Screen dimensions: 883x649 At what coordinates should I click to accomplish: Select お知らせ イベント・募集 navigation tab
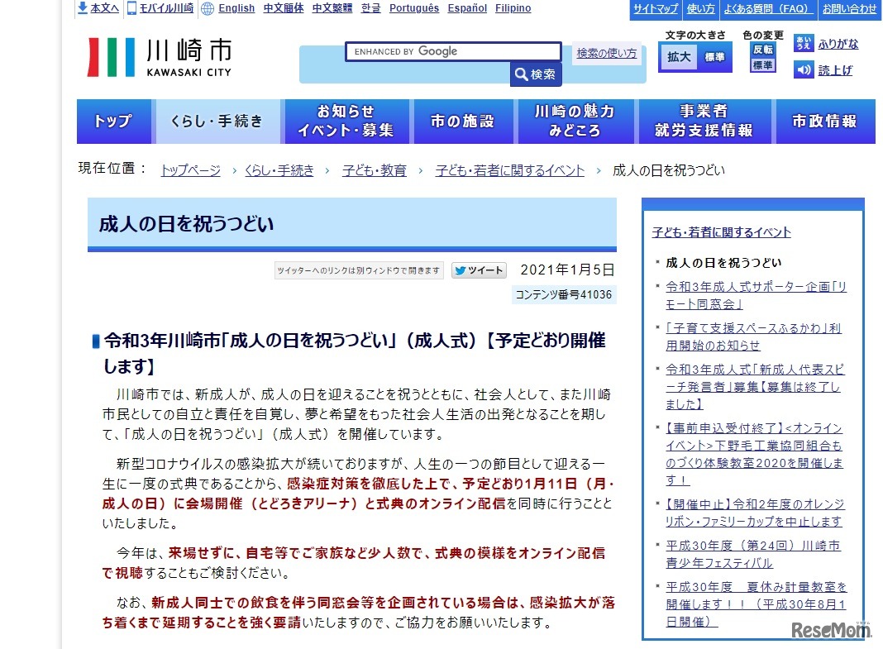click(x=346, y=122)
